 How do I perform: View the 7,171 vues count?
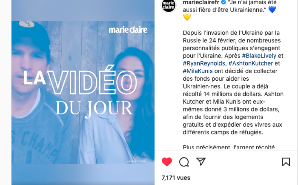176,178
